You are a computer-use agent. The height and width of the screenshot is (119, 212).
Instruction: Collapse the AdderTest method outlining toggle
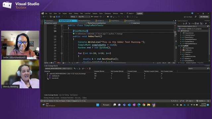coord(62,36)
